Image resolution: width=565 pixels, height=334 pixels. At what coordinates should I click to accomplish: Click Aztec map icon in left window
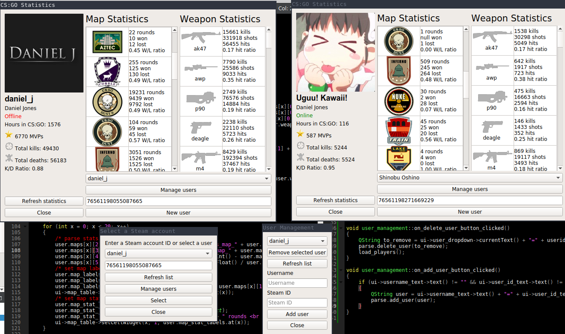click(107, 42)
